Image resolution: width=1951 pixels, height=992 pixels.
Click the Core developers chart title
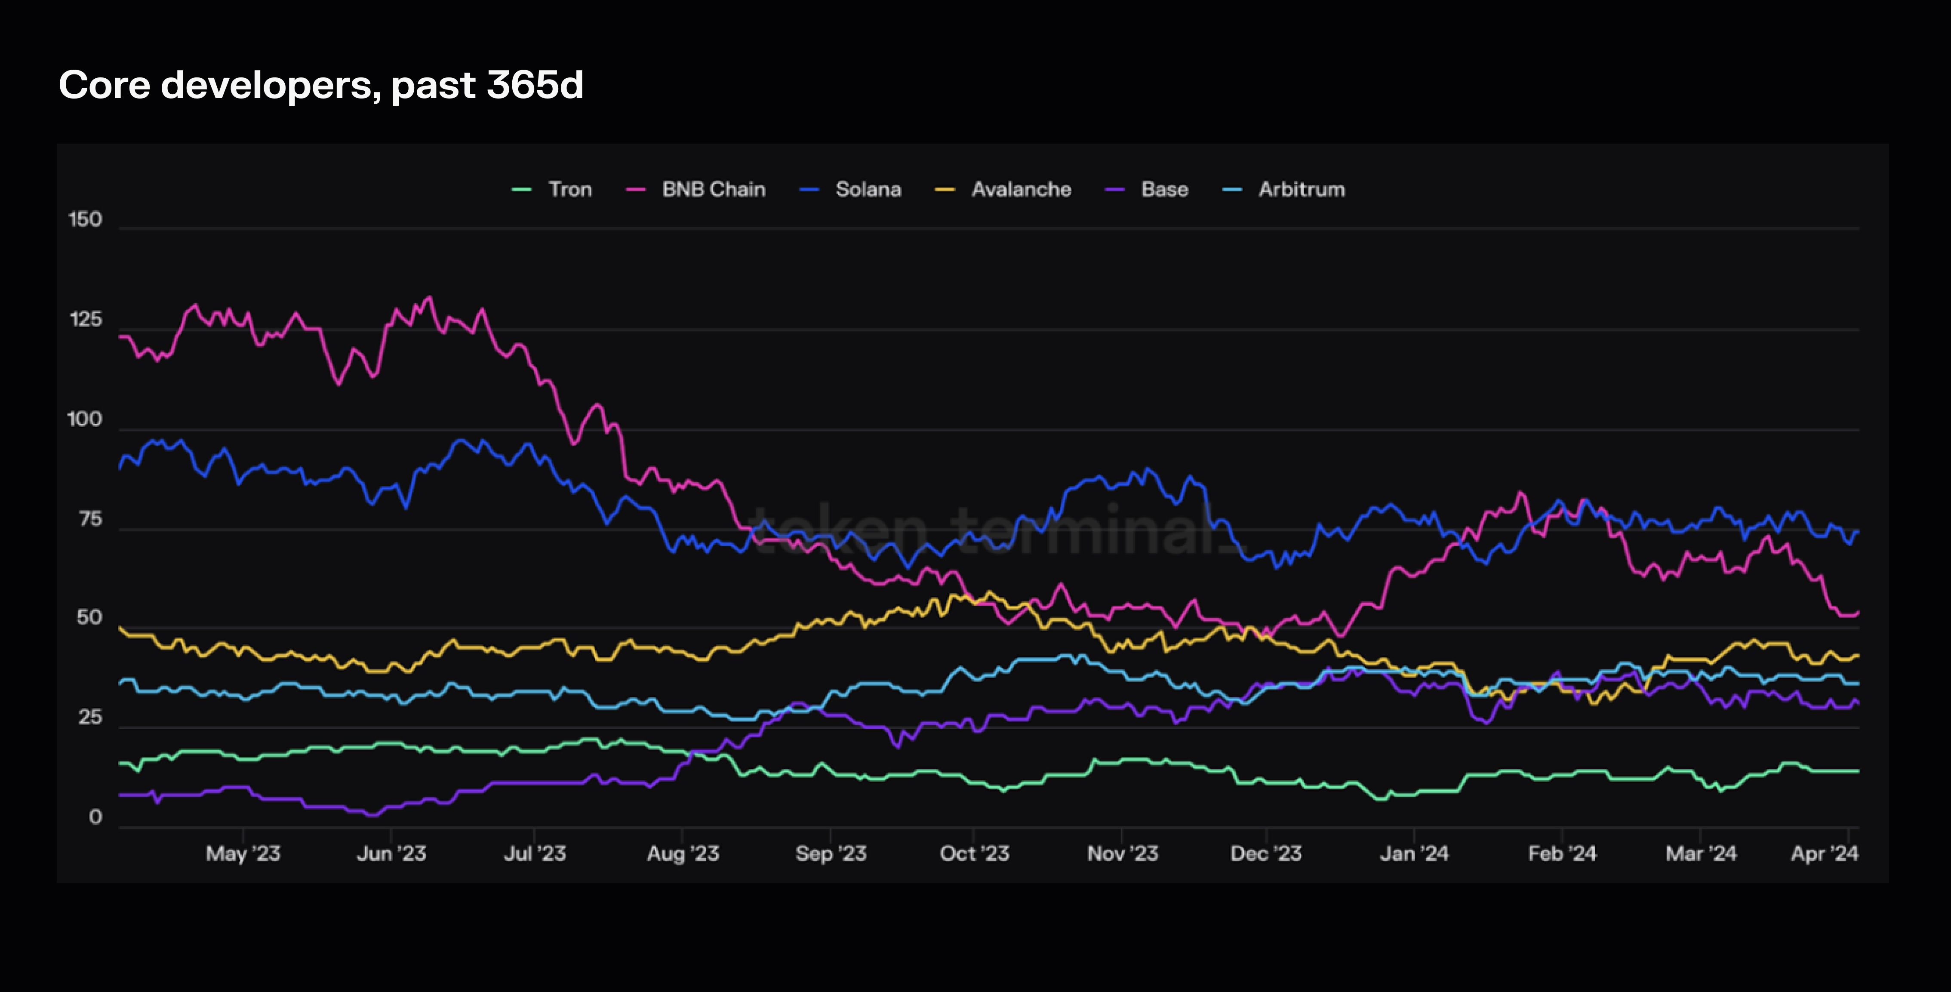point(321,85)
